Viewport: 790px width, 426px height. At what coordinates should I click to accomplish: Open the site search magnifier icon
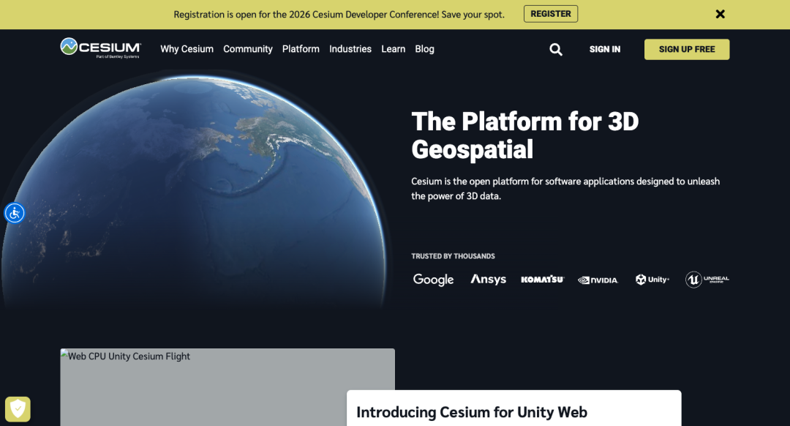[556, 49]
